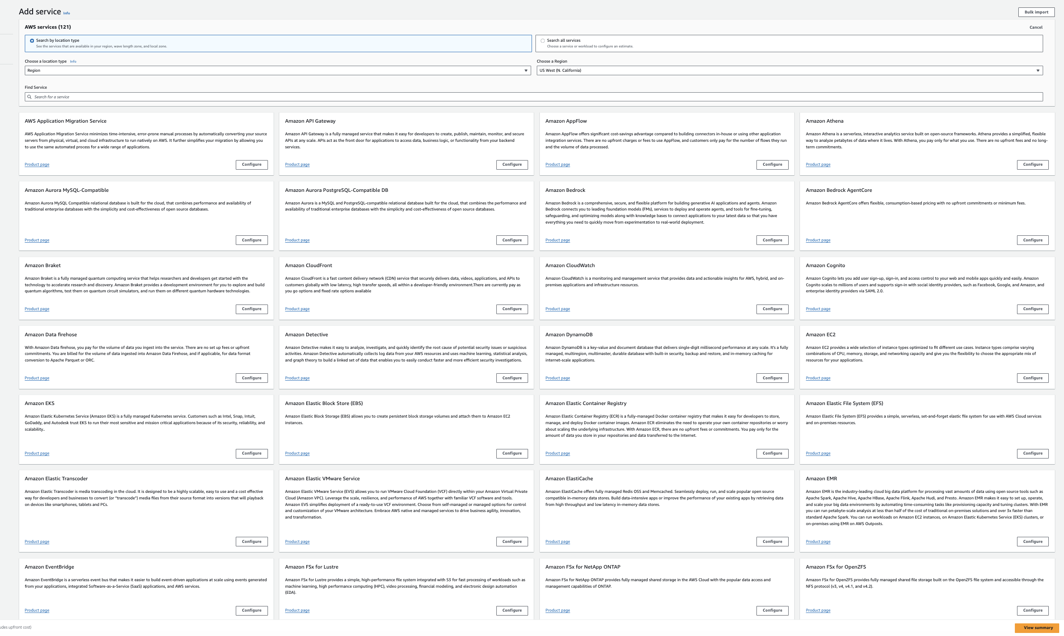Select Search by location type radio button
1064x636 pixels.
pyautogui.click(x=32, y=41)
